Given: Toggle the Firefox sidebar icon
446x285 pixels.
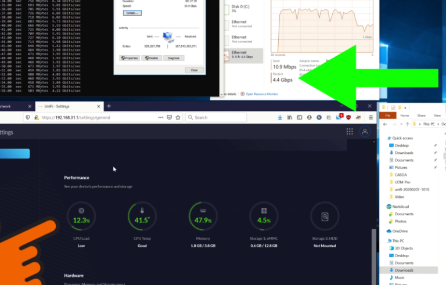Looking at the screenshot, I should [300, 117].
